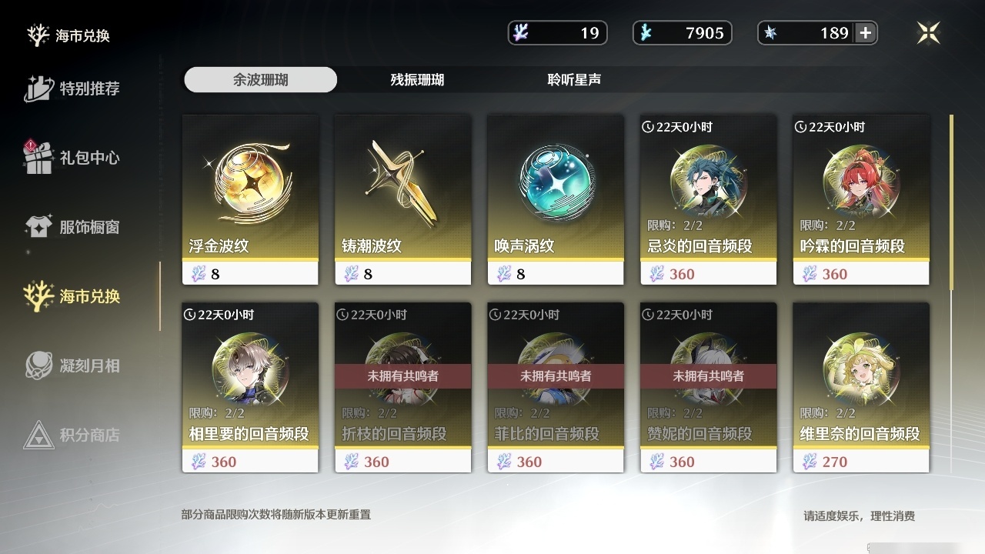Select the 浮金波纹 item card
The image size is (985, 554).
click(x=250, y=200)
